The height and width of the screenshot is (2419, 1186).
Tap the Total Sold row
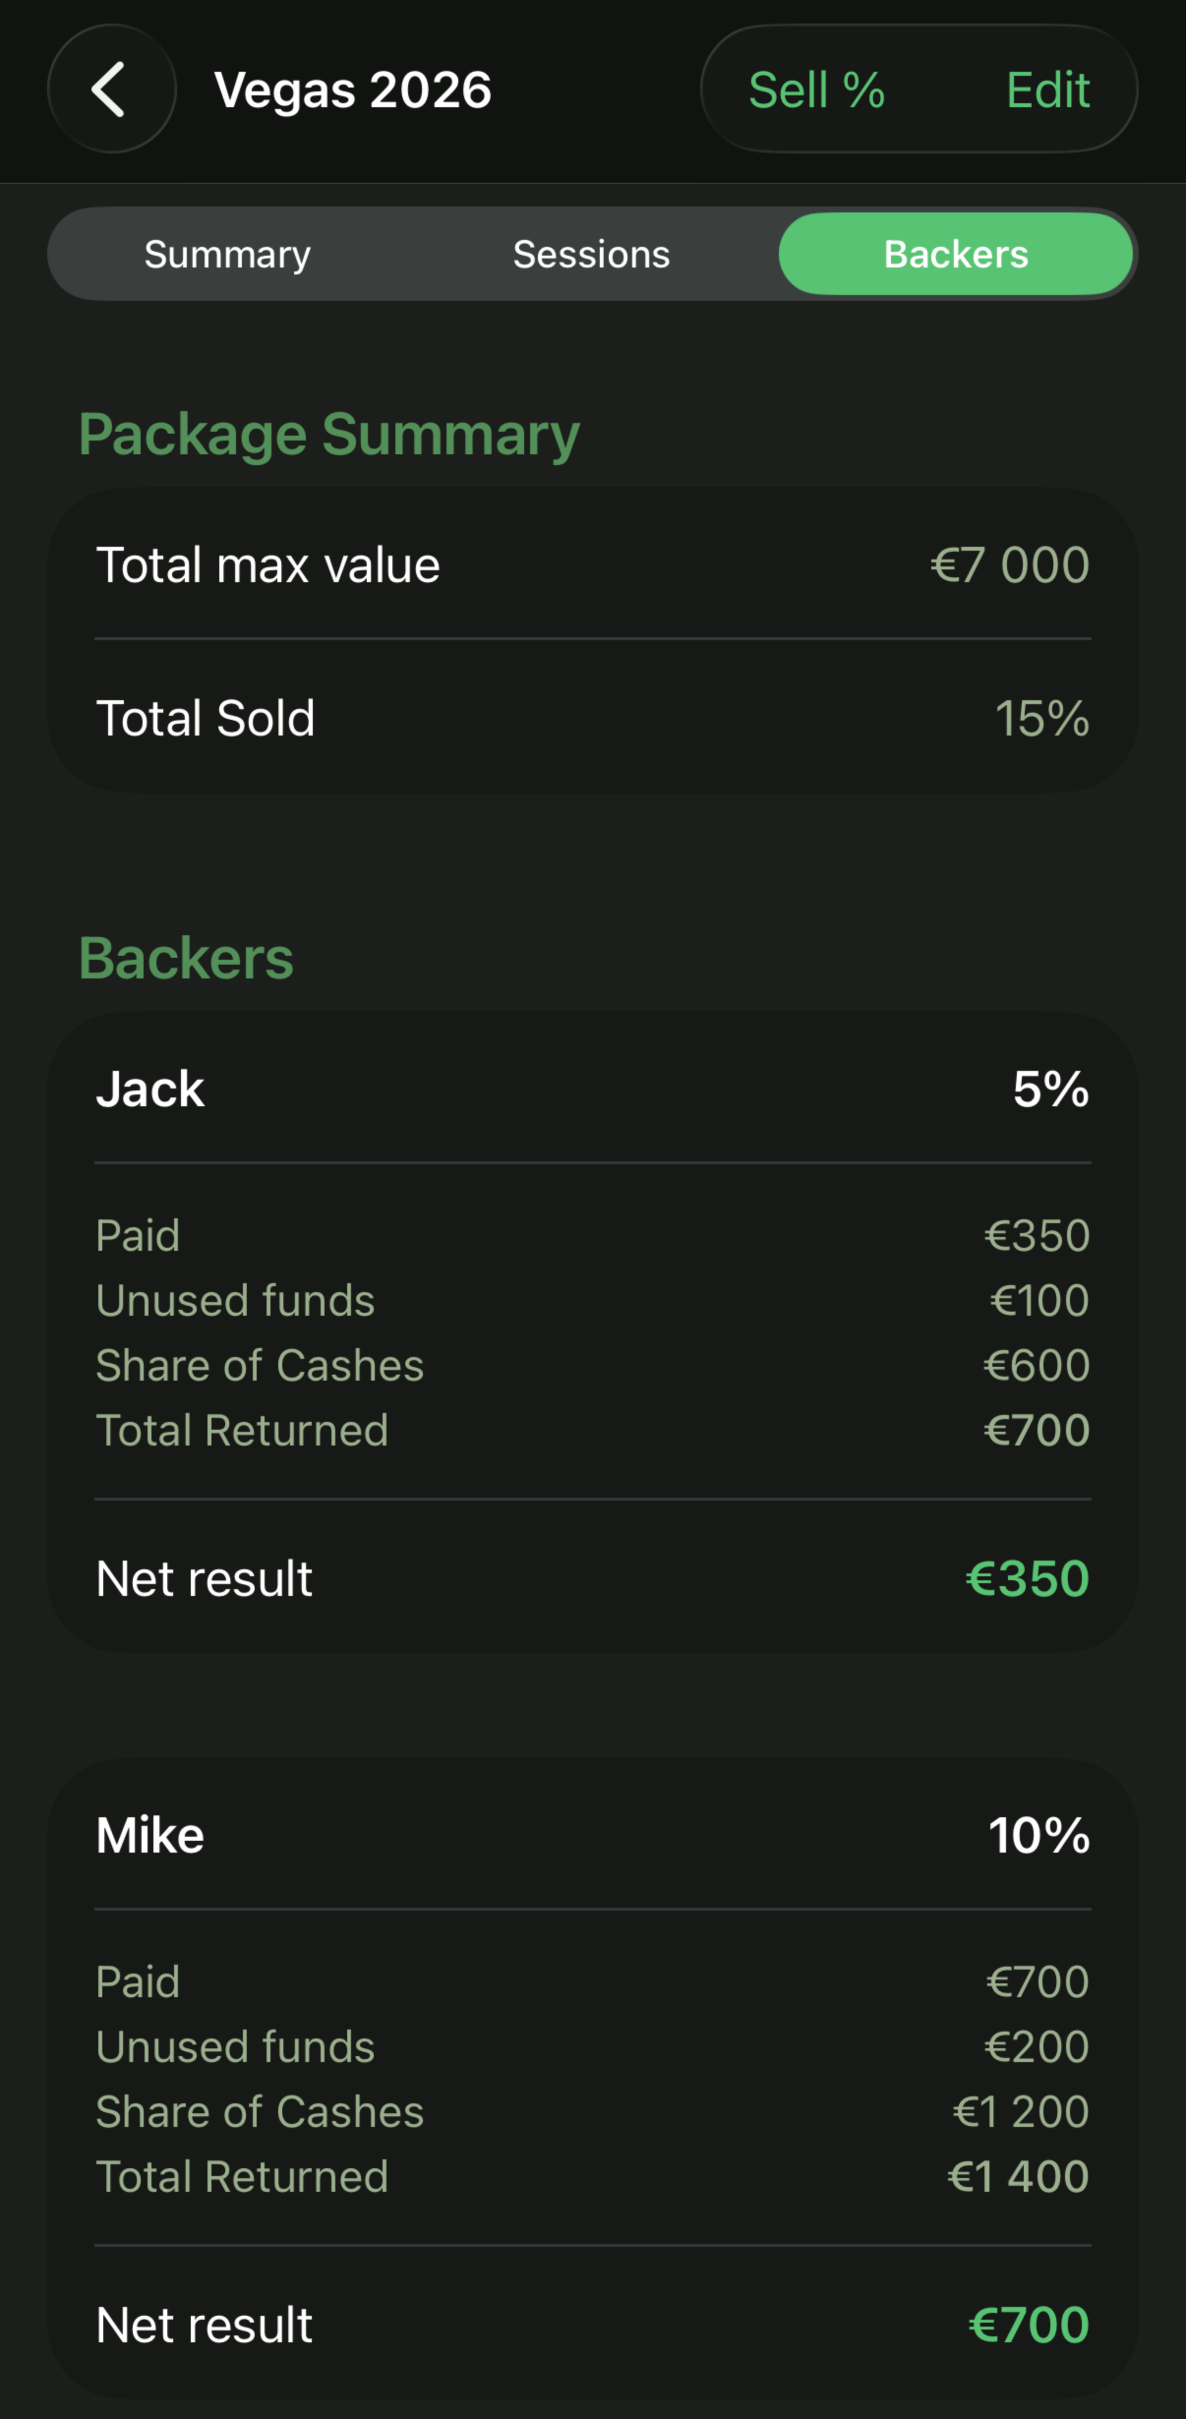tap(593, 718)
